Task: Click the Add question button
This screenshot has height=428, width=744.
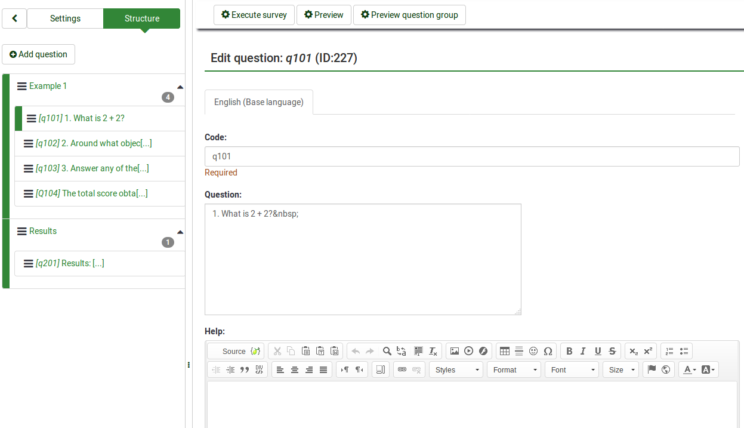Action: (x=39, y=54)
